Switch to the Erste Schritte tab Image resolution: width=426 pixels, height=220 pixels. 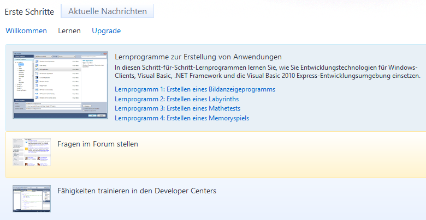tap(29, 11)
